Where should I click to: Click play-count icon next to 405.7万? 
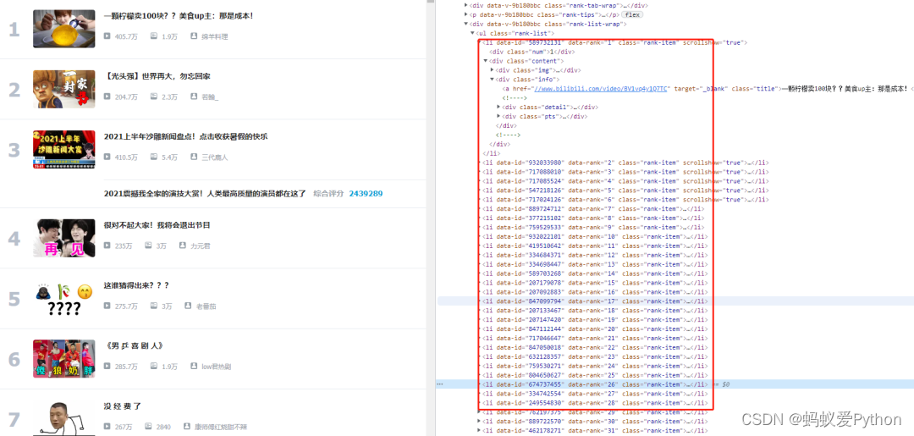107,36
